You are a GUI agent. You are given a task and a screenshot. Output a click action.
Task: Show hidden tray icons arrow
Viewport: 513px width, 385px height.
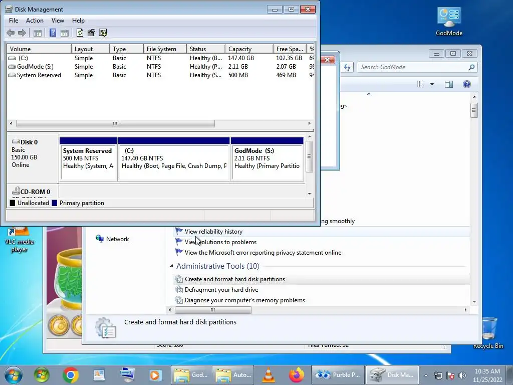click(426, 375)
